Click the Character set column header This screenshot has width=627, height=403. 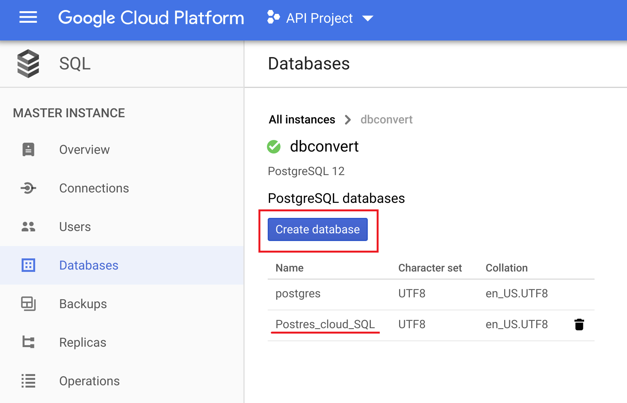click(x=430, y=268)
